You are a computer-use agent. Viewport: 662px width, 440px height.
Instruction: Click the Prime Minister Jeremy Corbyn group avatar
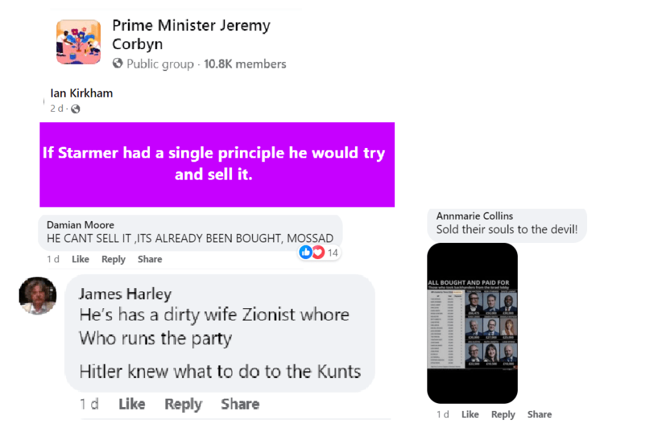pos(78,41)
